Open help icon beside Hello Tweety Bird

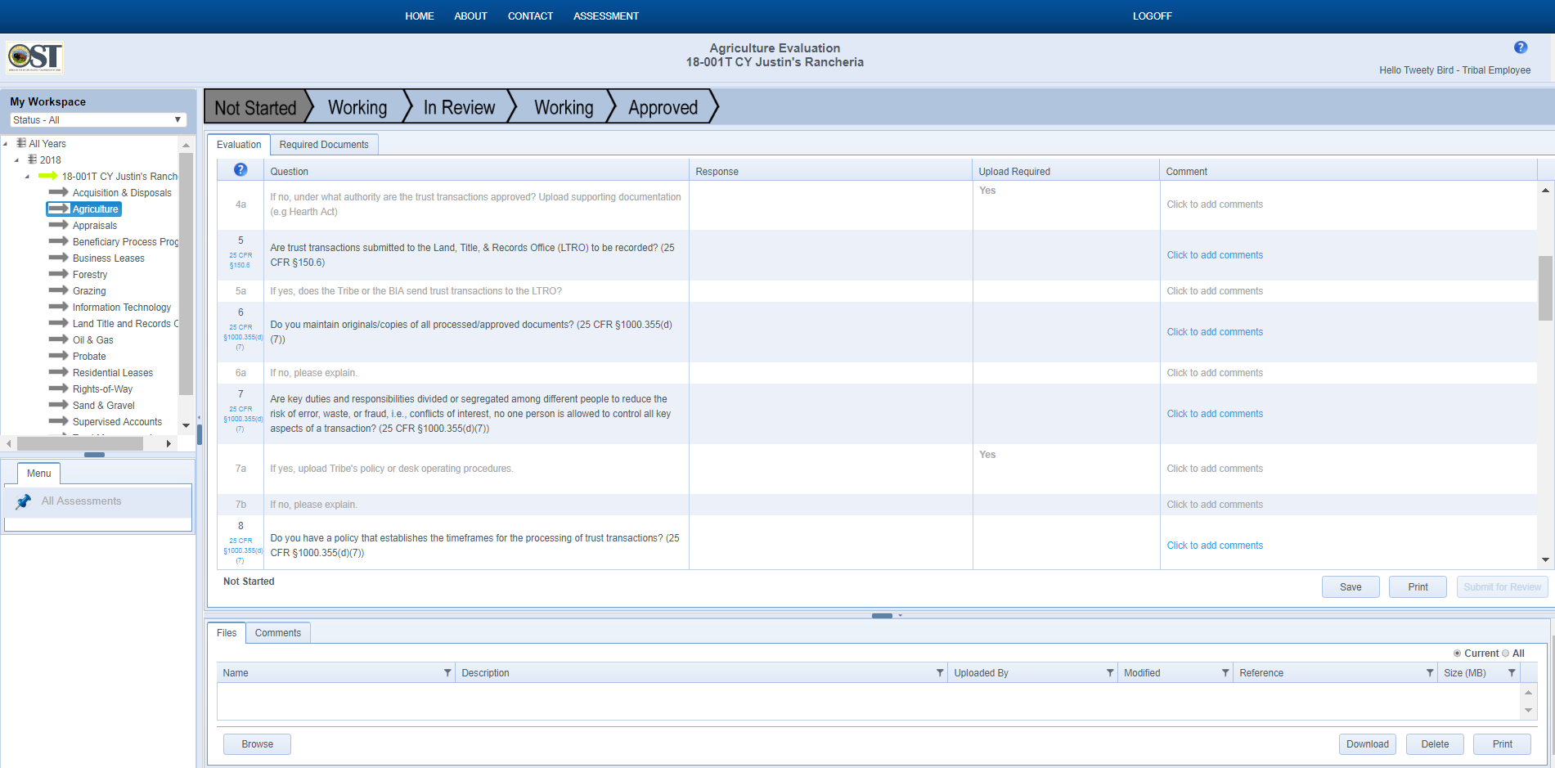pos(1521,47)
